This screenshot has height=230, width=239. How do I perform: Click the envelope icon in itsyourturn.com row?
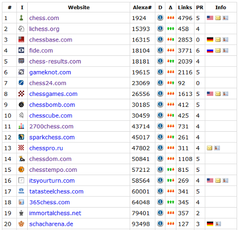218,180
